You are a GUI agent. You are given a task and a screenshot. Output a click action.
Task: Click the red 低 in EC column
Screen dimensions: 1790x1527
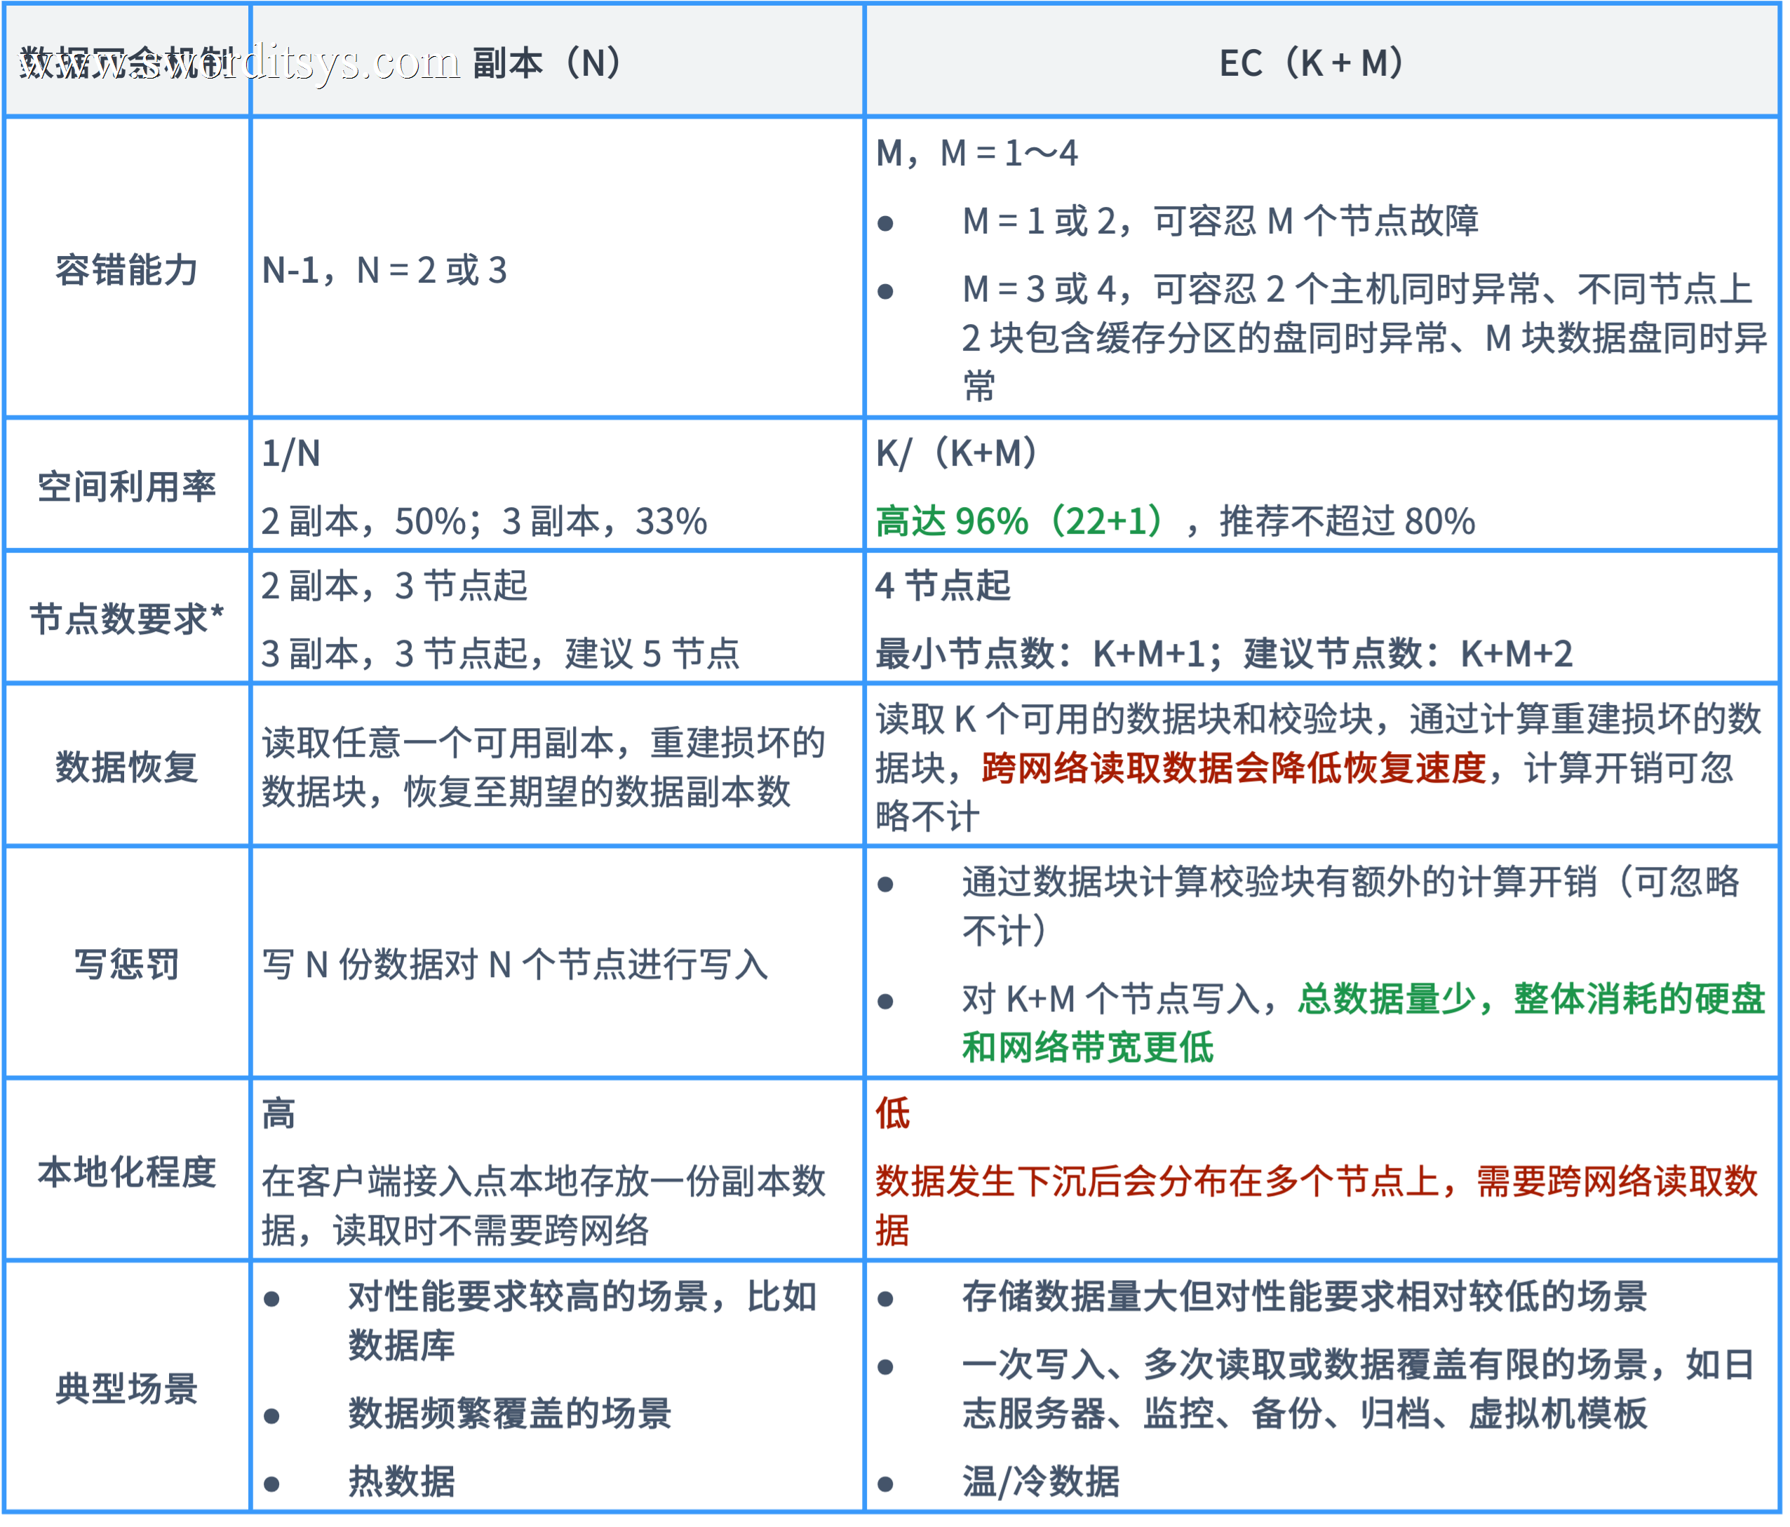[x=892, y=1112]
